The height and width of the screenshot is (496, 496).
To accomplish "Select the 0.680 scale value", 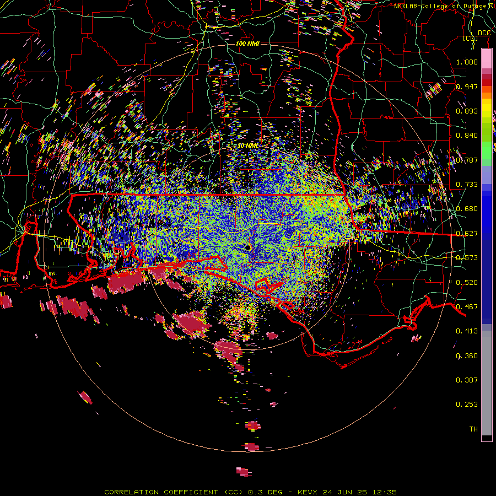I will pos(467,209).
